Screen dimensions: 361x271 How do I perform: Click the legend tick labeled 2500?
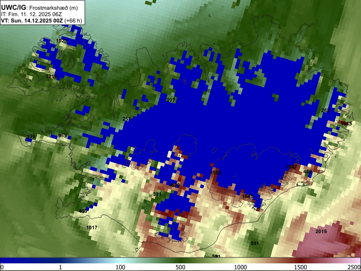[x=354, y=267]
